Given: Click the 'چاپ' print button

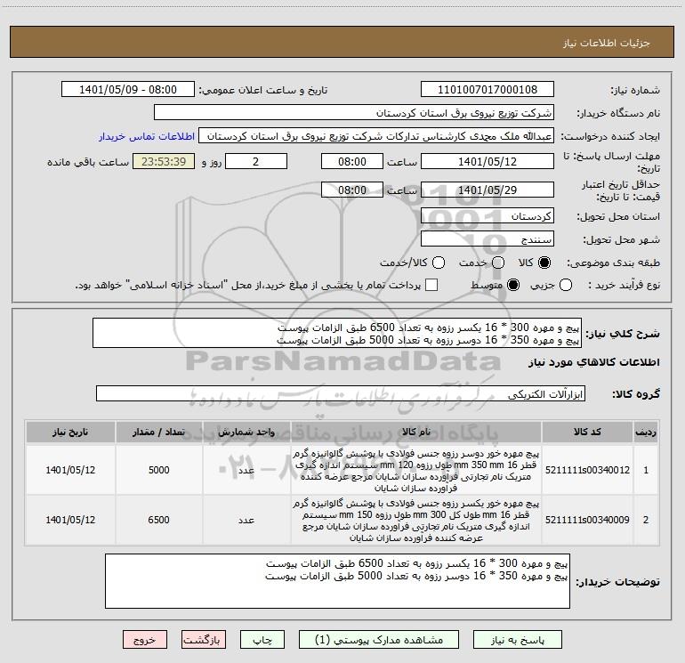Looking at the screenshot, I should pos(262,640).
